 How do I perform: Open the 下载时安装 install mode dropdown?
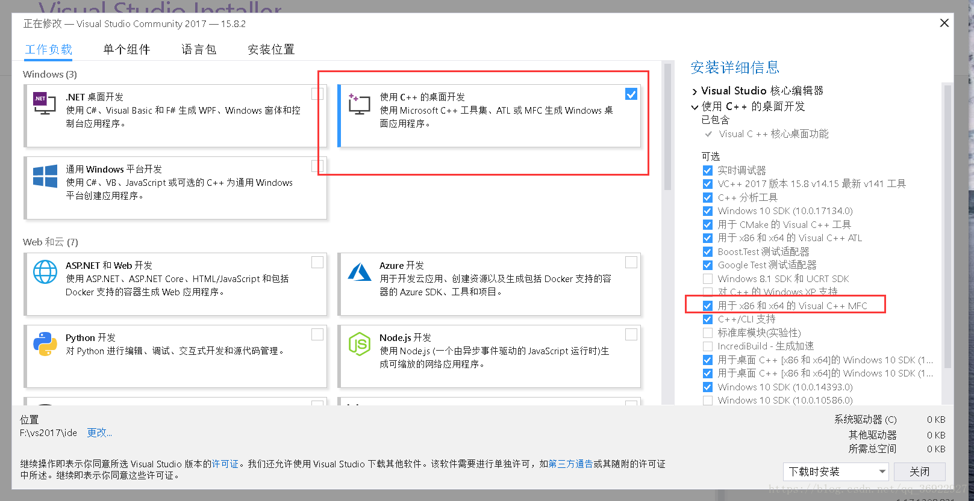pyautogui.click(x=836, y=472)
